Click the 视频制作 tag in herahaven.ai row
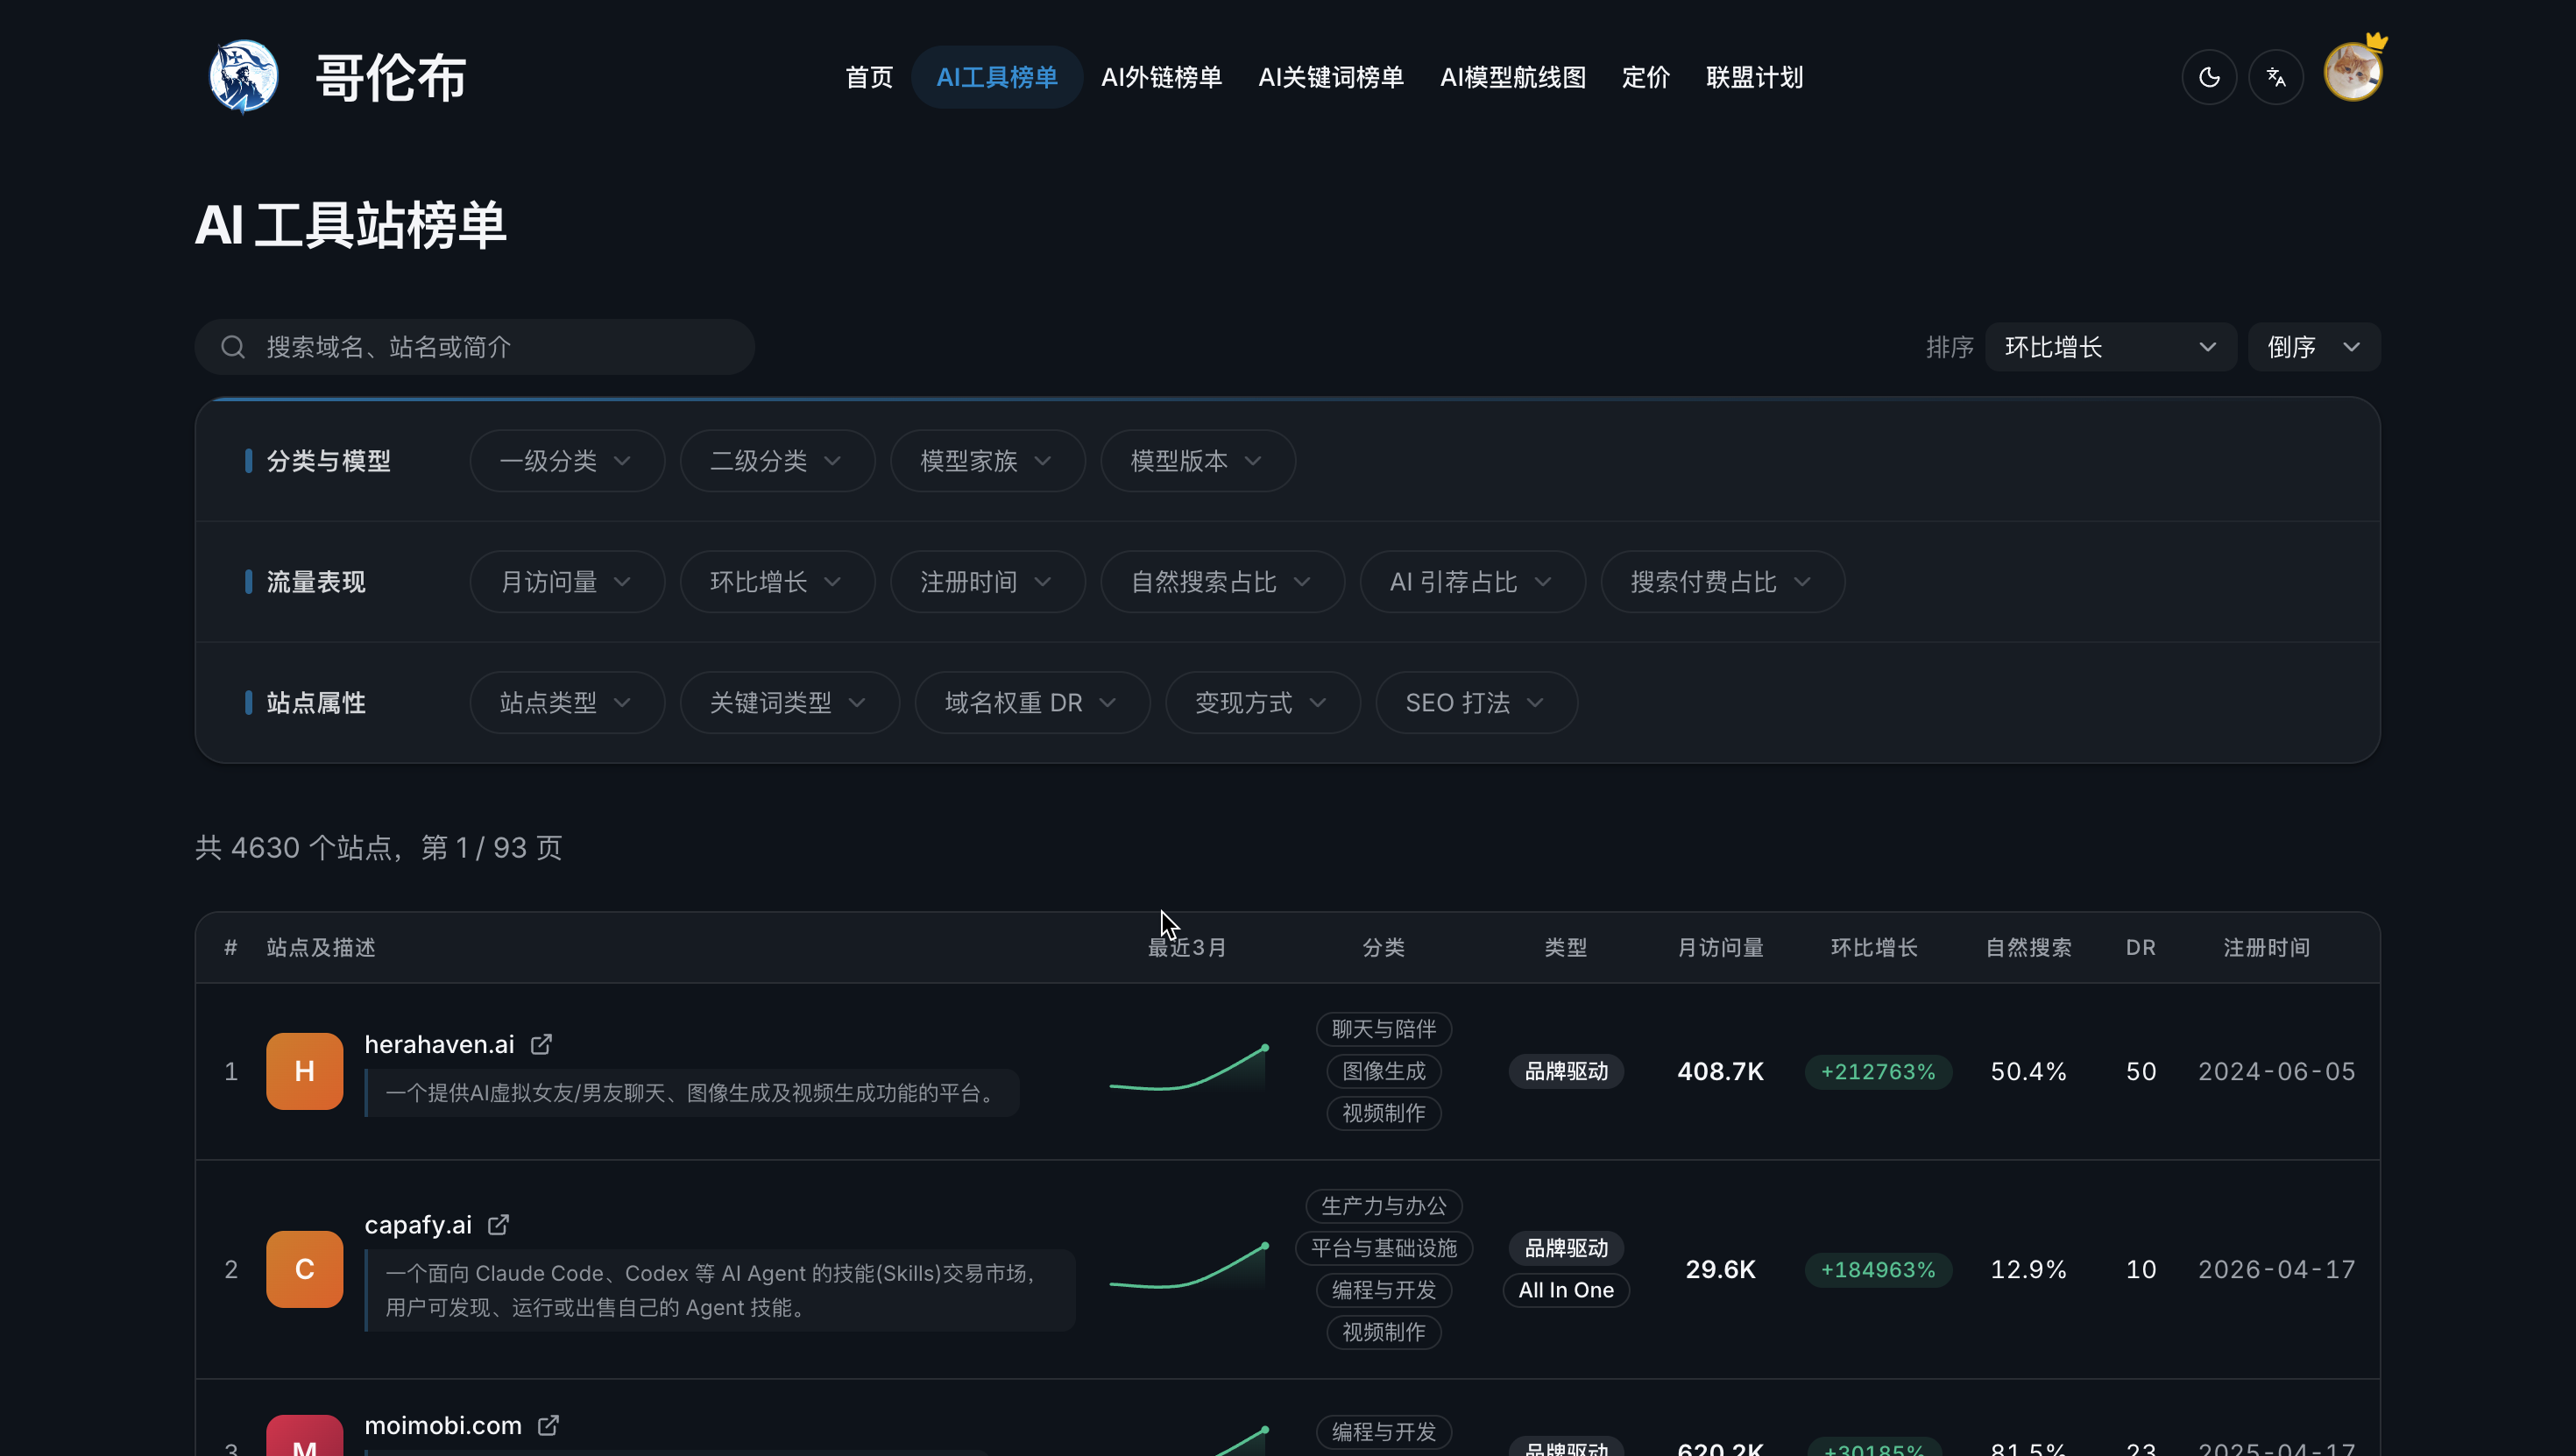Screen dimensions: 2576x1456 [x=1384, y=1113]
